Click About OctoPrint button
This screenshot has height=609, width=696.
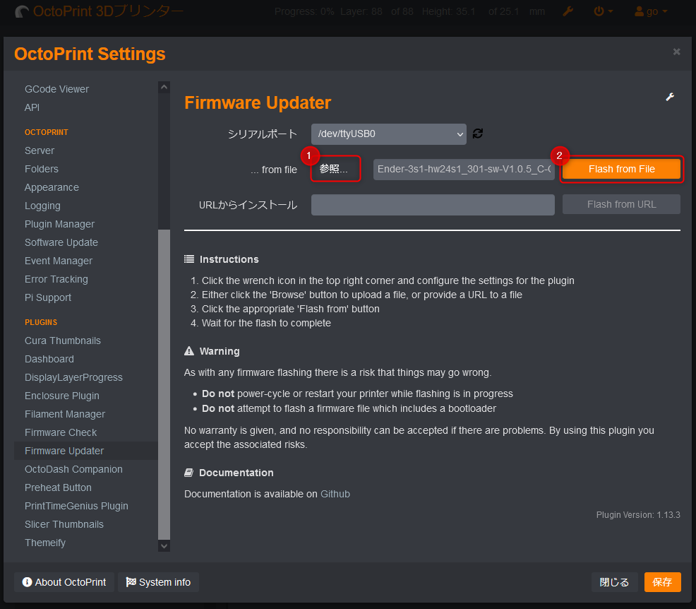click(64, 582)
